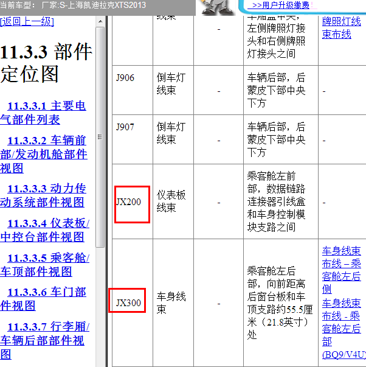366x367 pixels.
Task: Open 11.3.3.6 车门部件视图 link
Action: [x=43, y=299]
